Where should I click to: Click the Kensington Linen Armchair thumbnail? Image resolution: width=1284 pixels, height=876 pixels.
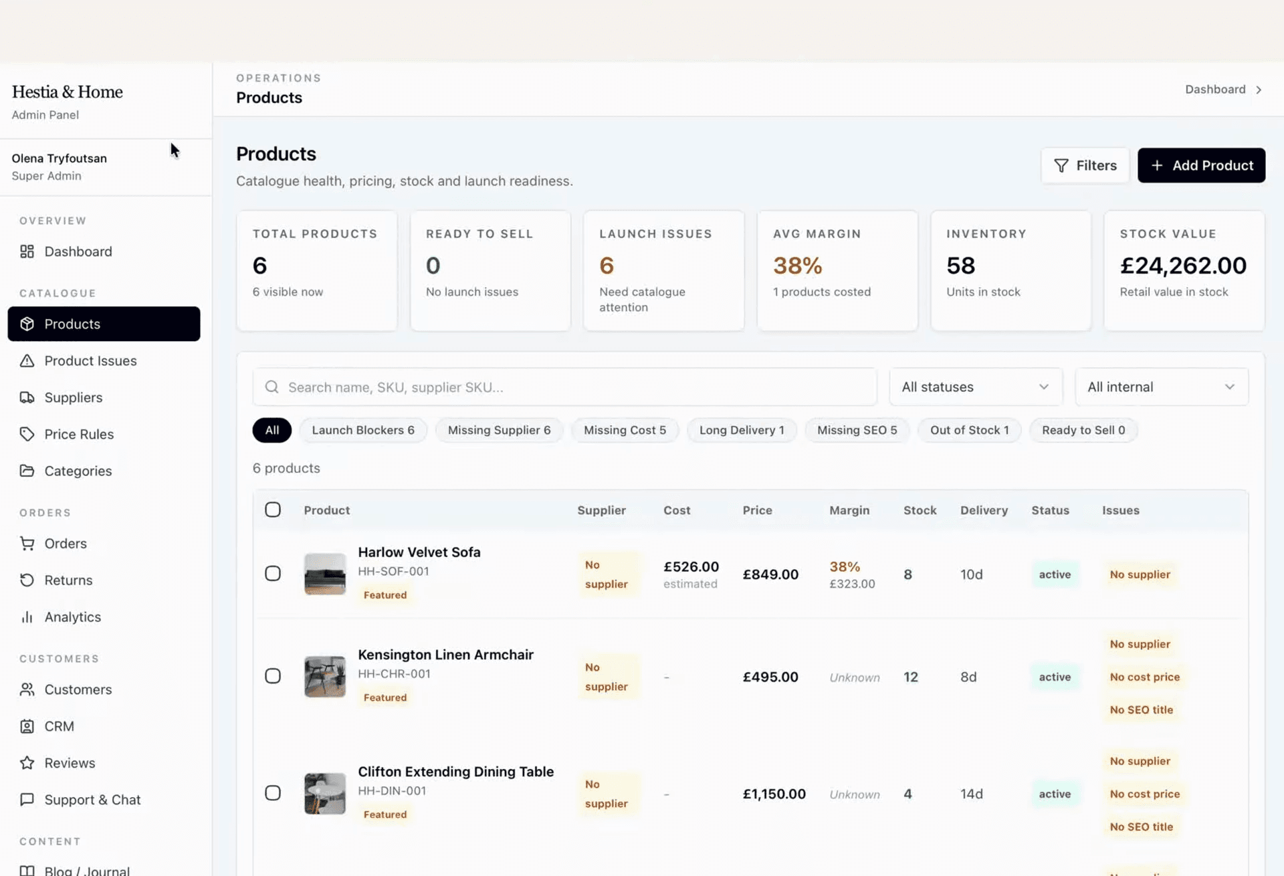pyautogui.click(x=325, y=676)
